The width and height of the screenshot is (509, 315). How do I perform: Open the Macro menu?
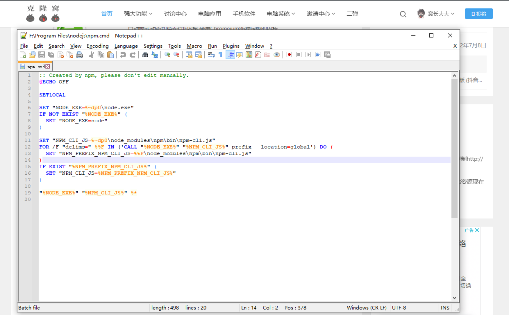click(x=194, y=46)
